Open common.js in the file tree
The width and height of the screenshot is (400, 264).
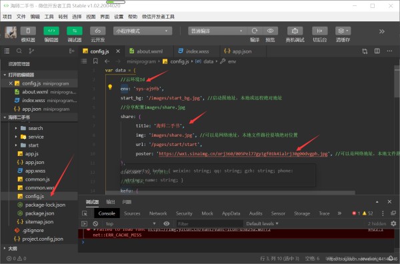[37, 179]
